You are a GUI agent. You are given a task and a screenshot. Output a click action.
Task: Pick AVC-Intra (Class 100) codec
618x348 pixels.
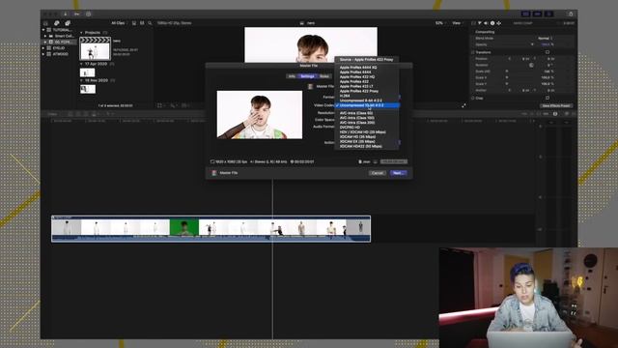point(356,118)
